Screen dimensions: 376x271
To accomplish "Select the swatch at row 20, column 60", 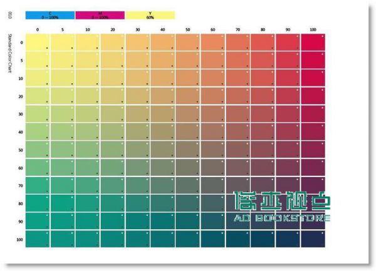I will [212, 96].
